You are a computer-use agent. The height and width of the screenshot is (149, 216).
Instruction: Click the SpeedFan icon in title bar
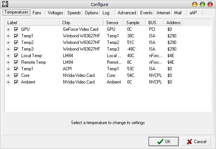click(5, 4)
